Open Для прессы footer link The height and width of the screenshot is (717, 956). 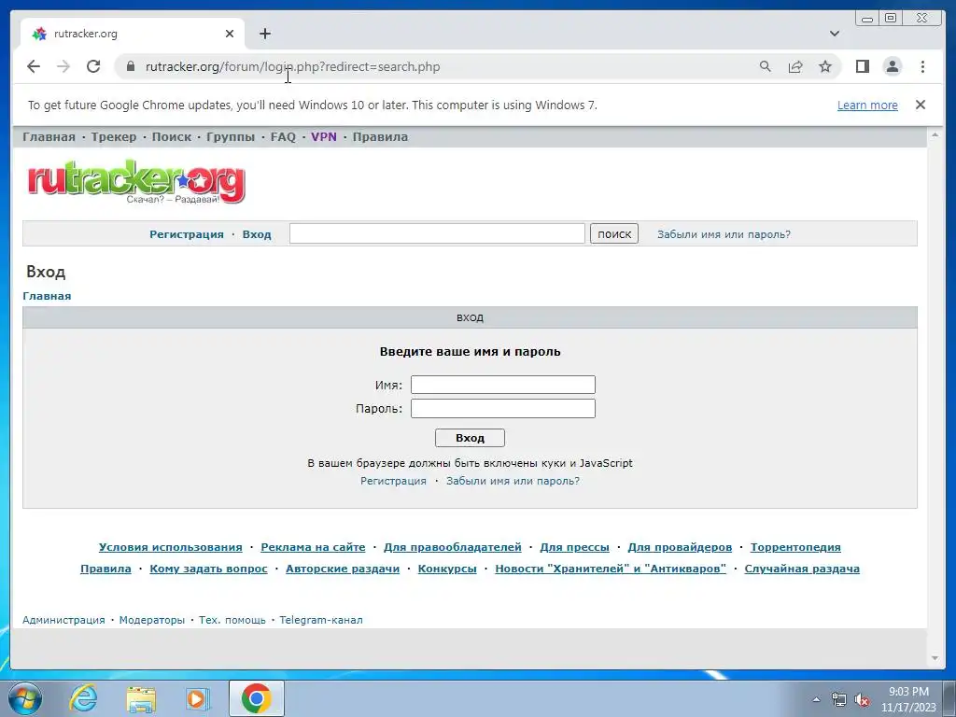pos(574,547)
